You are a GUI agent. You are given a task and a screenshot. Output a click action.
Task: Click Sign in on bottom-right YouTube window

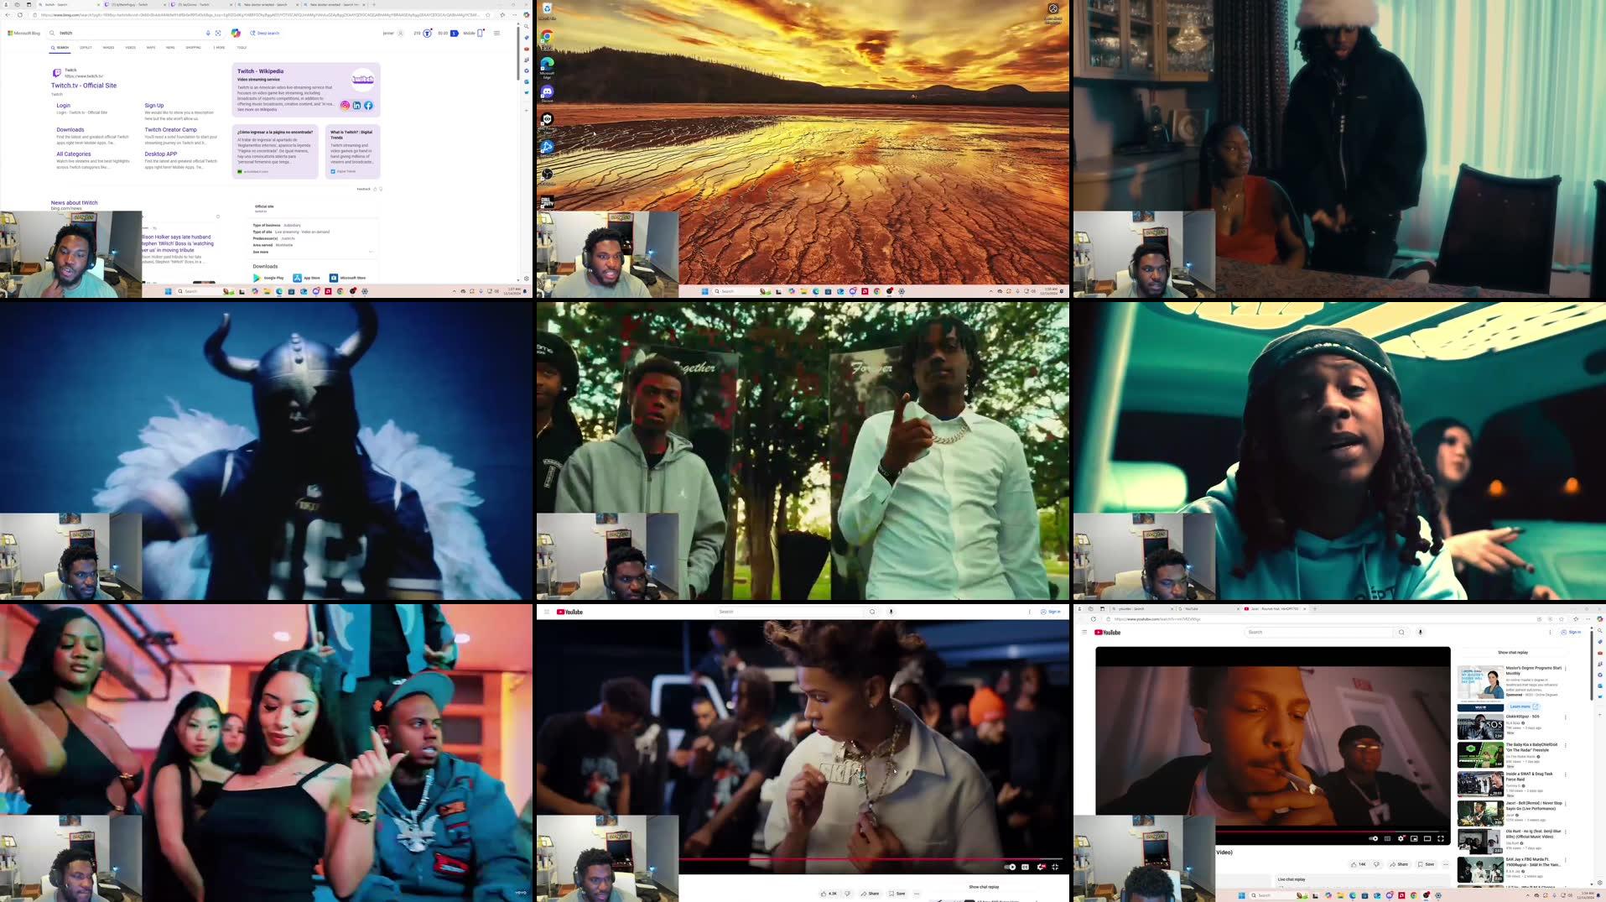[x=1571, y=632]
